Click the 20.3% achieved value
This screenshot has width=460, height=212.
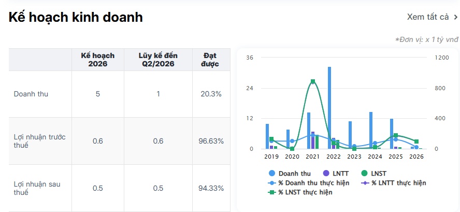click(211, 94)
